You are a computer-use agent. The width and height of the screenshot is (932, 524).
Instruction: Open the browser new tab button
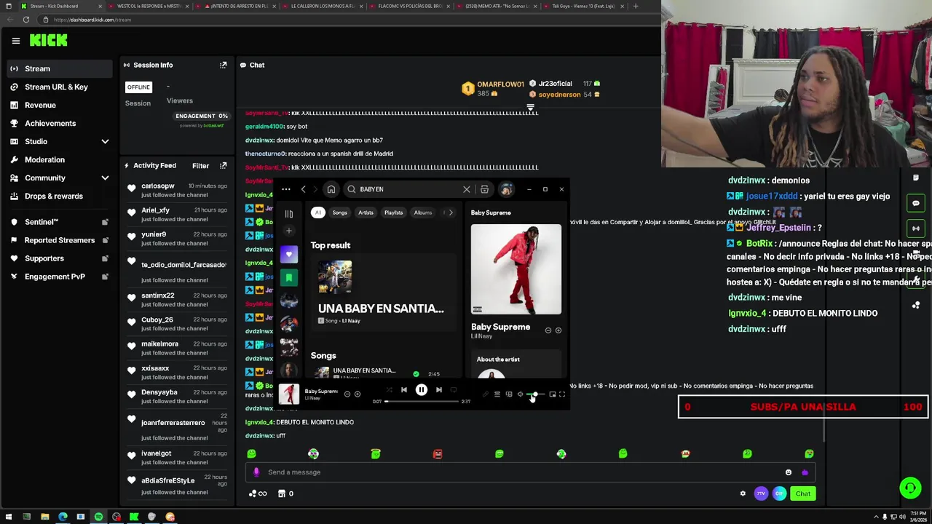[635, 6]
